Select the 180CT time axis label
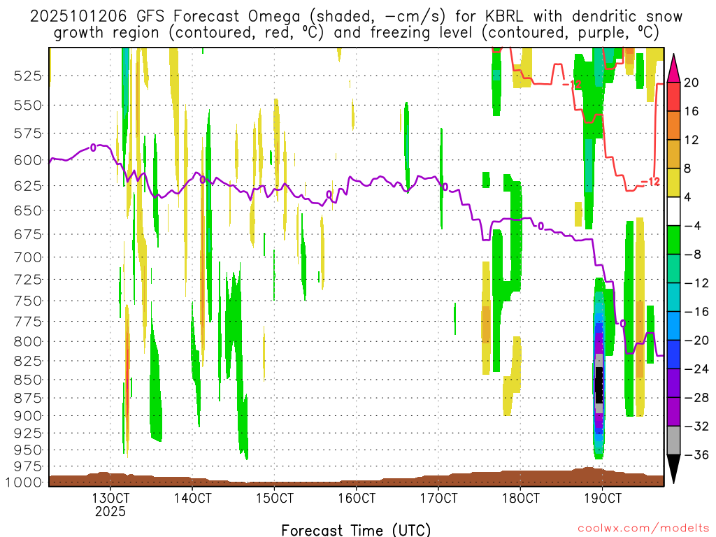The height and width of the screenshot is (537, 716). coord(520,498)
